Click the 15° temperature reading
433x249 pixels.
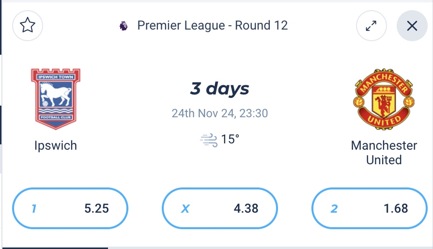tap(230, 140)
